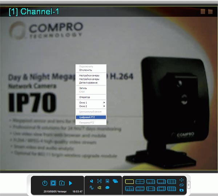This screenshot has width=218, height=196.
Task: Select second layout icon in top row
Action: coord(140,181)
